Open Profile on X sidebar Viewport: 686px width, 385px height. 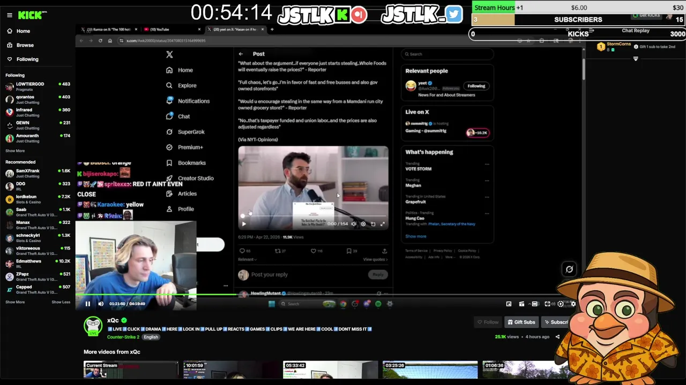click(180, 209)
